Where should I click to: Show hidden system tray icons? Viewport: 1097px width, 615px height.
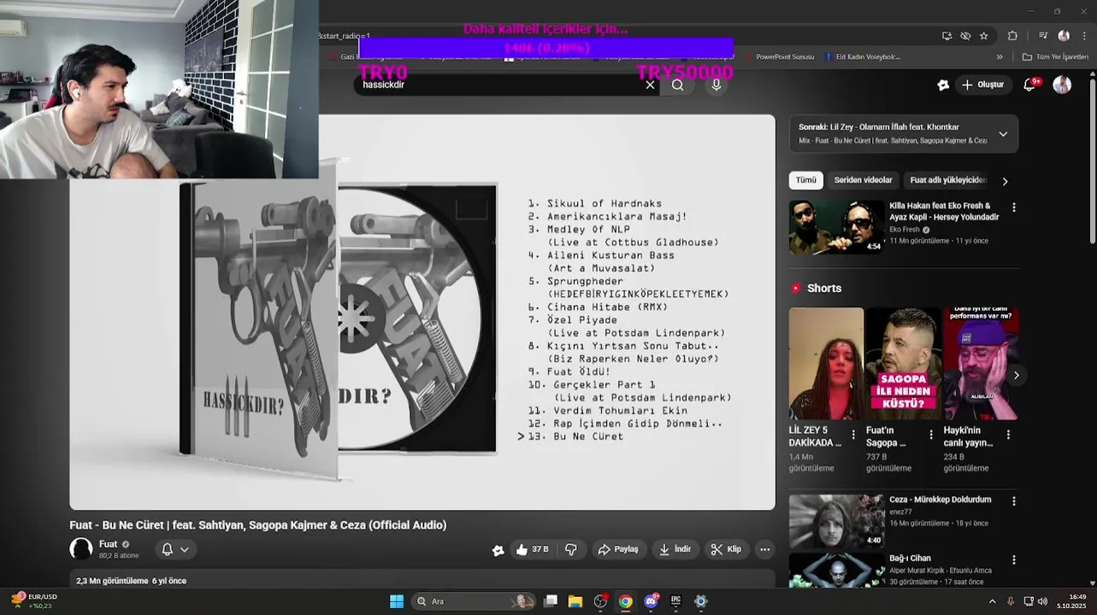tap(992, 601)
